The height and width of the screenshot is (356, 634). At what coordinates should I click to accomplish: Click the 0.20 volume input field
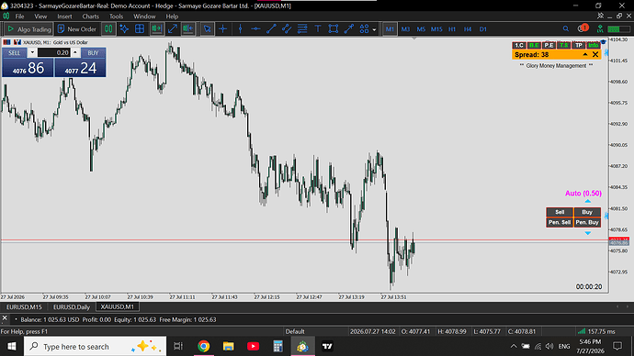point(54,52)
